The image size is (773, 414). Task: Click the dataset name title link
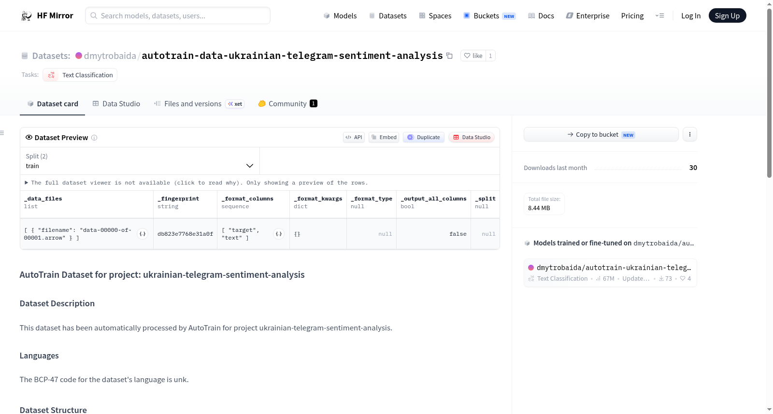[x=292, y=56]
